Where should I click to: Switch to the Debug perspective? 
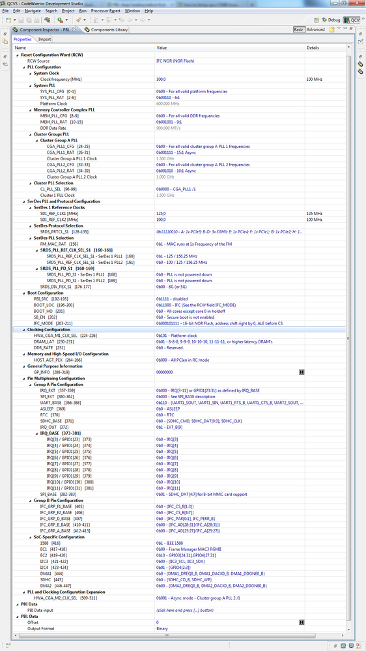331,20
